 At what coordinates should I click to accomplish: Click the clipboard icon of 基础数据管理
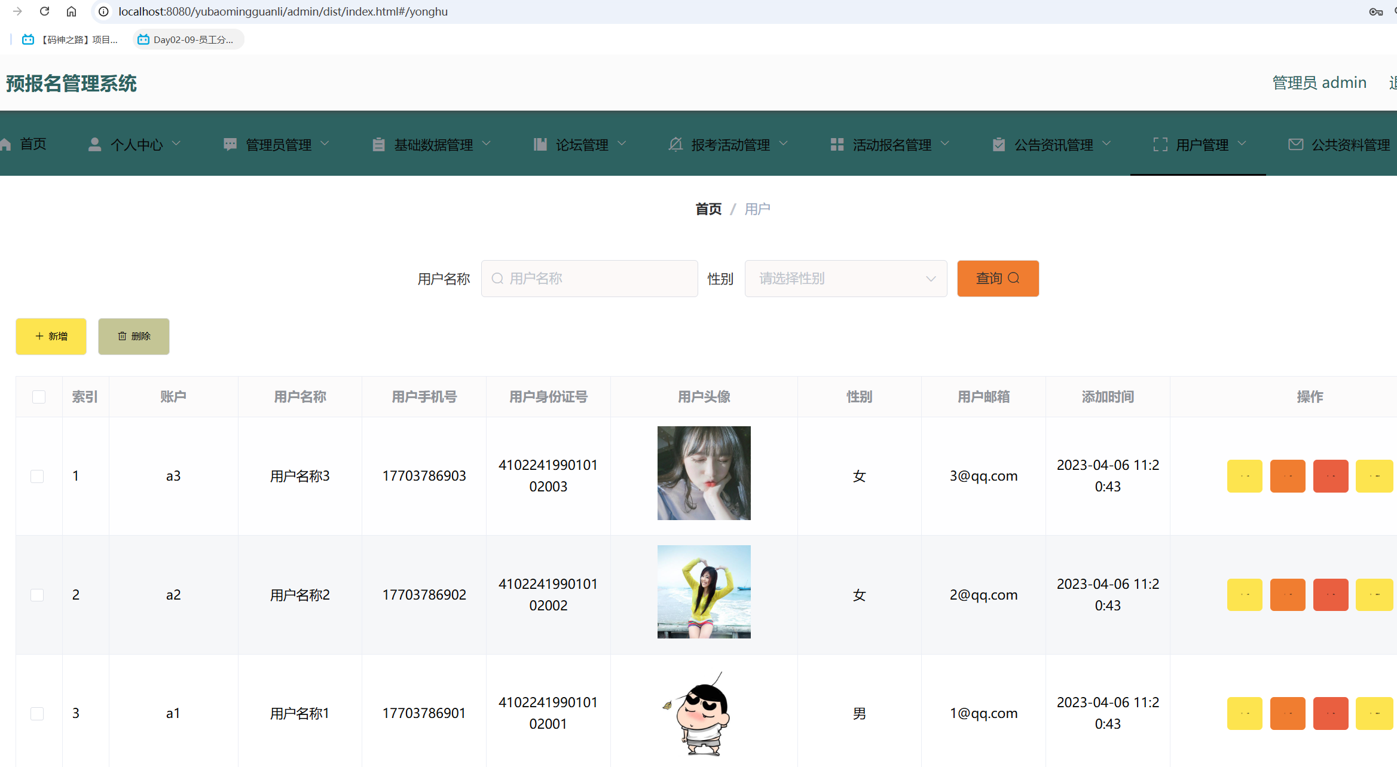click(x=378, y=144)
